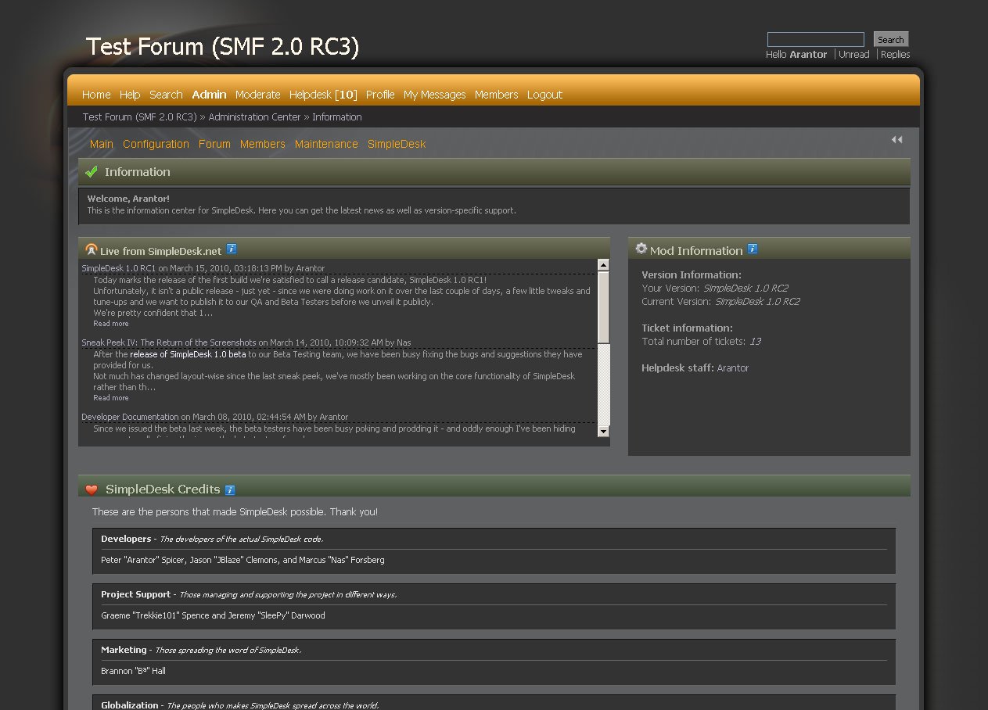The width and height of the screenshot is (988, 710).
Task: Open the Forum admin dropdown menu
Action: (x=214, y=144)
